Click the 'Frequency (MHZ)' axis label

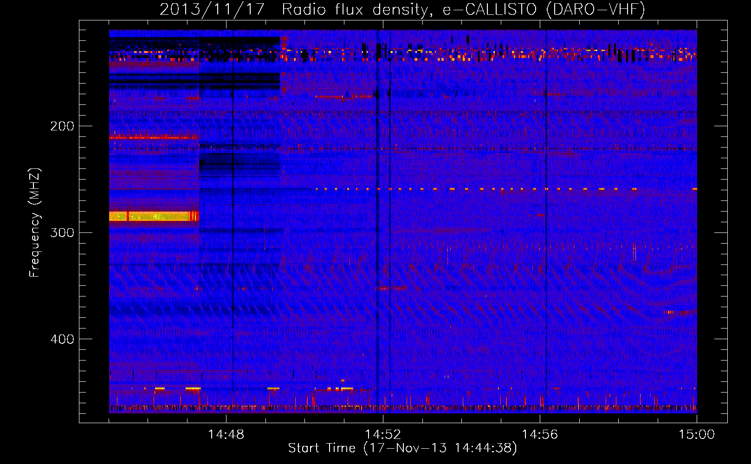pyautogui.click(x=35, y=223)
